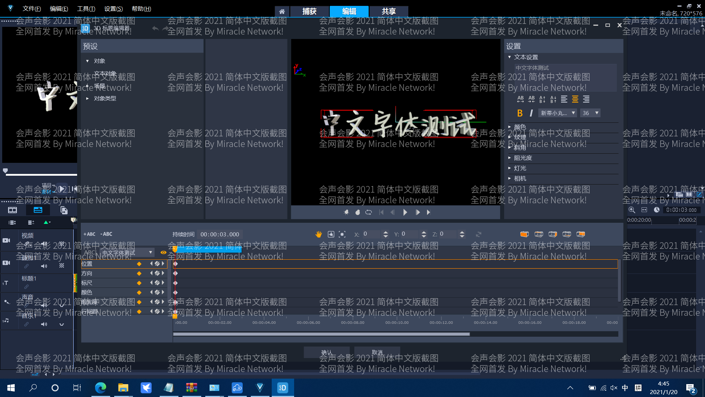Select the third face cube icon
Screen dimensions: 705x397
click(x=553, y=234)
